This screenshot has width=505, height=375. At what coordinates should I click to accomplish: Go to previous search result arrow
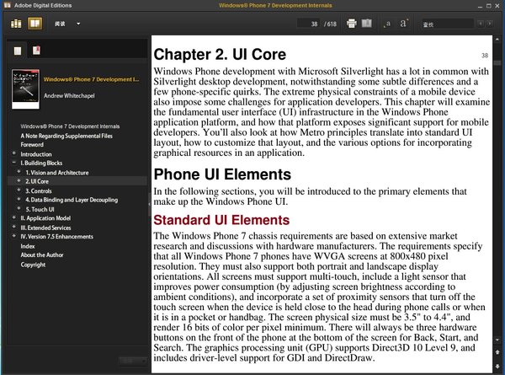point(479,24)
